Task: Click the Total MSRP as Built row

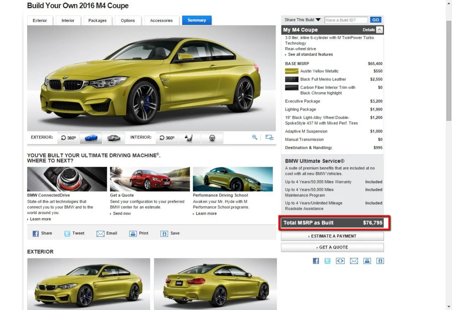Action: [x=333, y=223]
